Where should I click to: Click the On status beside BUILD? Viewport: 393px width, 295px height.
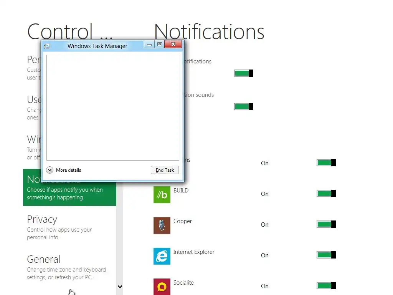(265, 194)
